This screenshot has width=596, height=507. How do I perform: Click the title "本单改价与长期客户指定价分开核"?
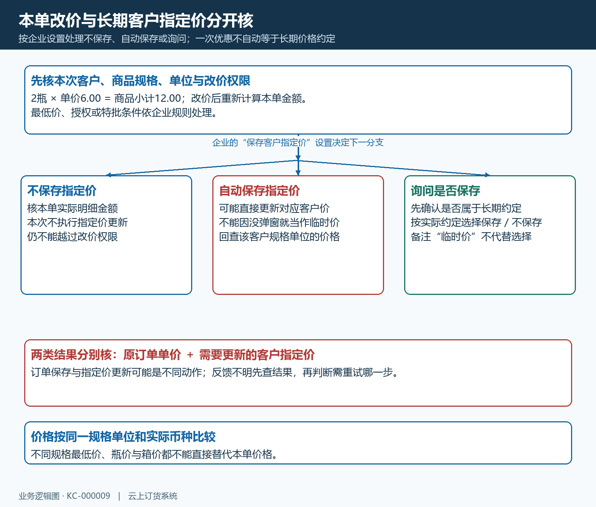(x=136, y=21)
